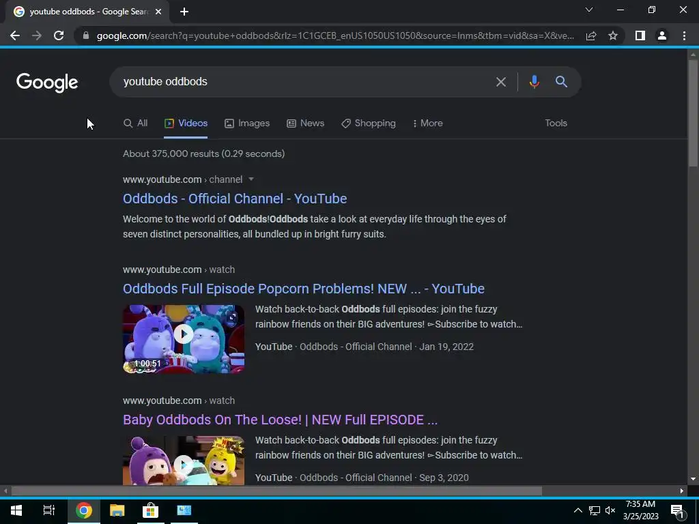Switch to the Images tab
Viewport: 699px width, 524px height.
pyautogui.click(x=247, y=123)
